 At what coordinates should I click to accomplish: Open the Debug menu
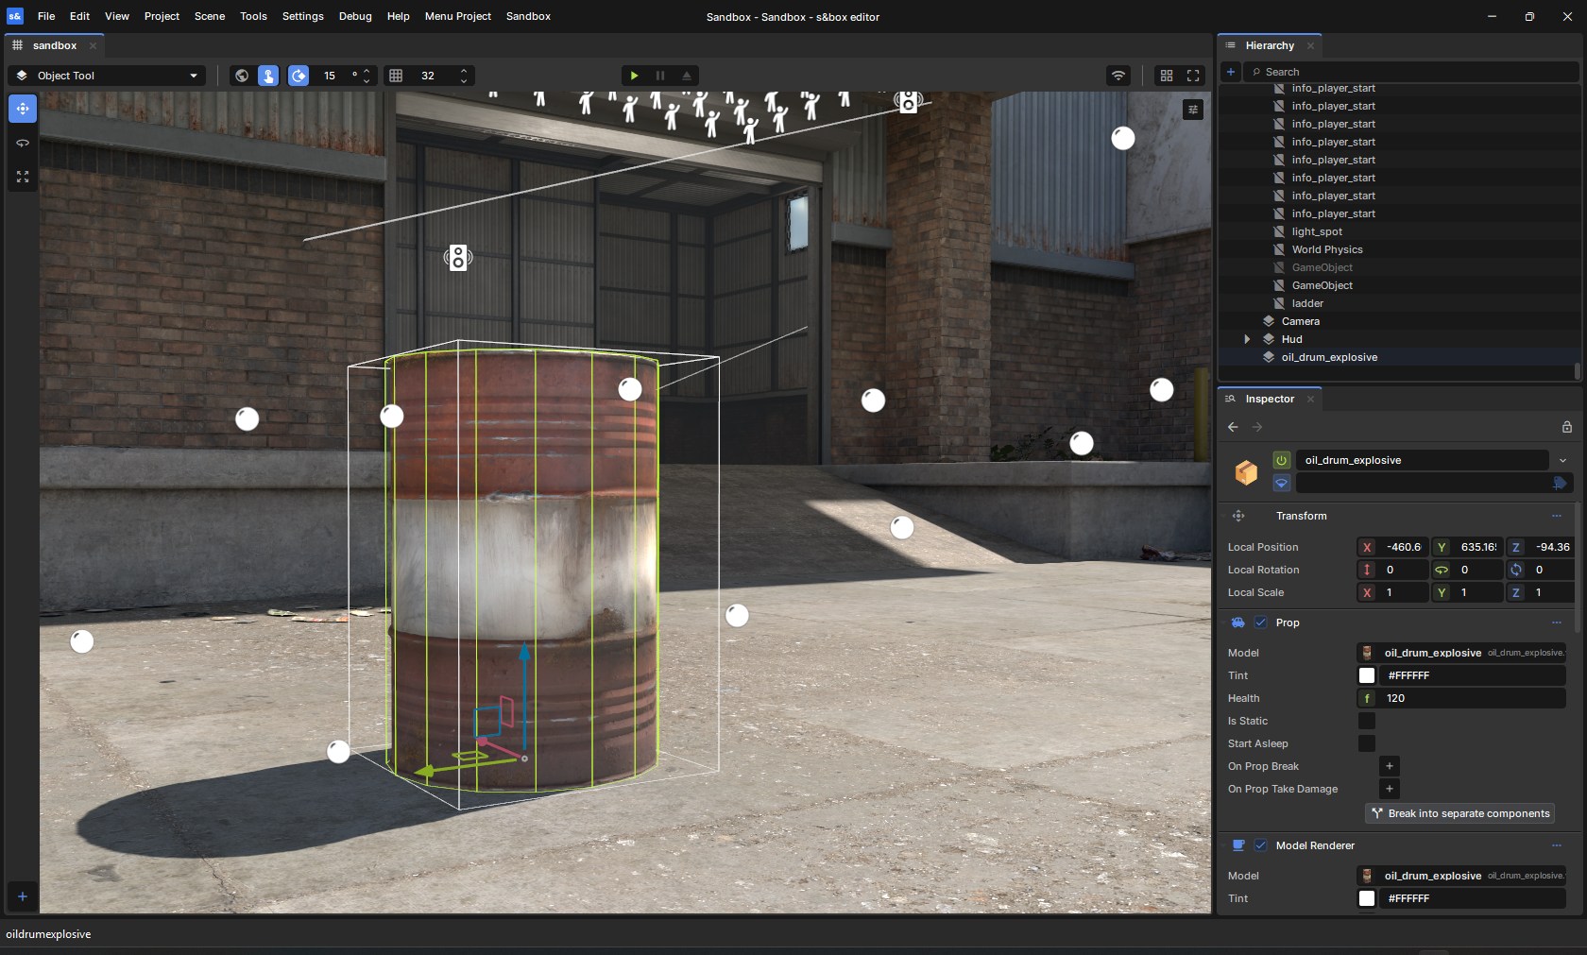(x=354, y=16)
